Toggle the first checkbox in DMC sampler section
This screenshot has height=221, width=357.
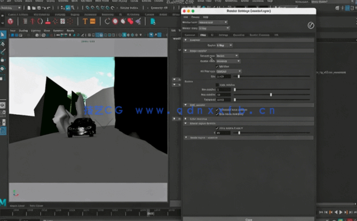(x=217, y=110)
